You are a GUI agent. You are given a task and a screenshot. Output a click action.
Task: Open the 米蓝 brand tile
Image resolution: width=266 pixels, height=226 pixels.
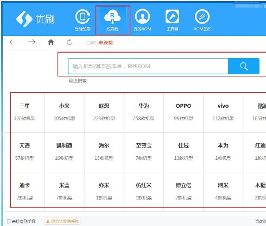click(x=64, y=192)
